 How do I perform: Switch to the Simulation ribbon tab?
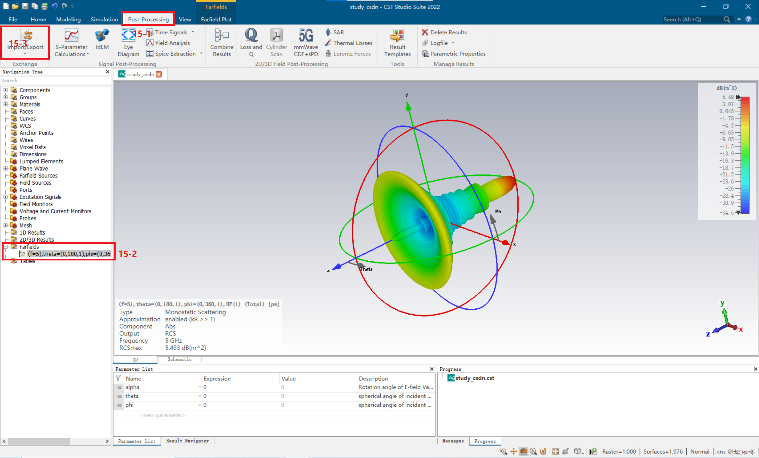click(104, 19)
